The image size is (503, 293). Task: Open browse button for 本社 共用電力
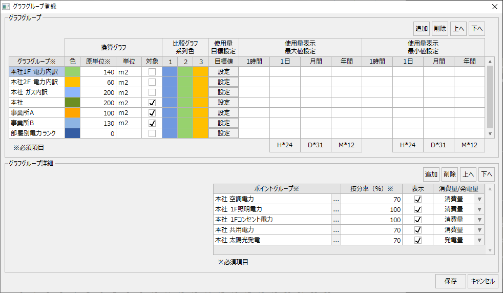click(x=336, y=230)
